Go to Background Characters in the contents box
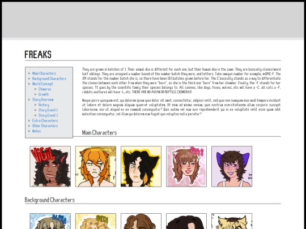306x229 pixels. click(49, 79)
